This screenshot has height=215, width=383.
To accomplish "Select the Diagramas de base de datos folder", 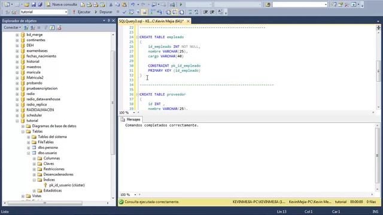I will (54, 126).
